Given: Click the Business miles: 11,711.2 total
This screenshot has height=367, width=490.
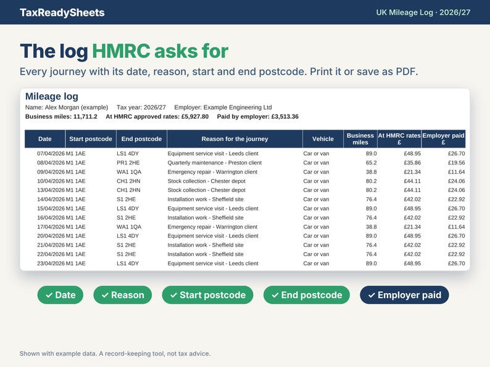Looking at the screenshot, I should [x=61, y=116].
